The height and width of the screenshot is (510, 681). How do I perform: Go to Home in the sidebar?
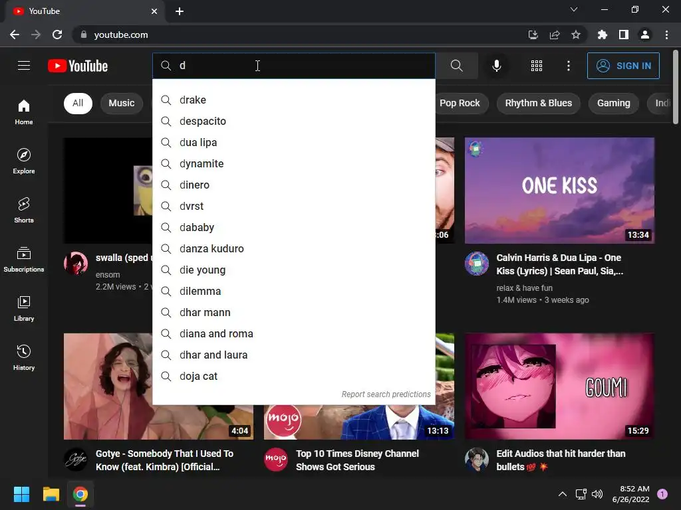pos(24,112)
